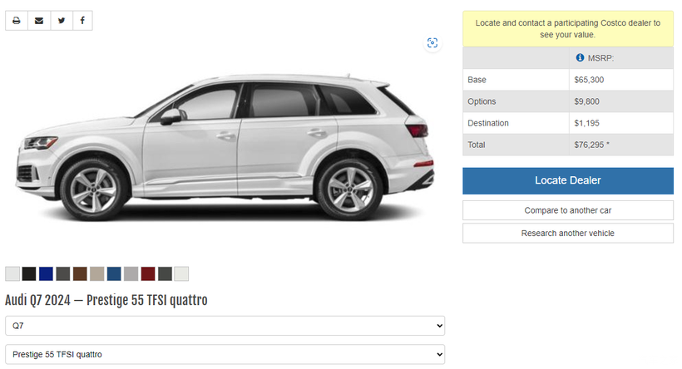
Task: Click the white Audi Q7 image
Action: pyautogui.click(x=225, y=147)
